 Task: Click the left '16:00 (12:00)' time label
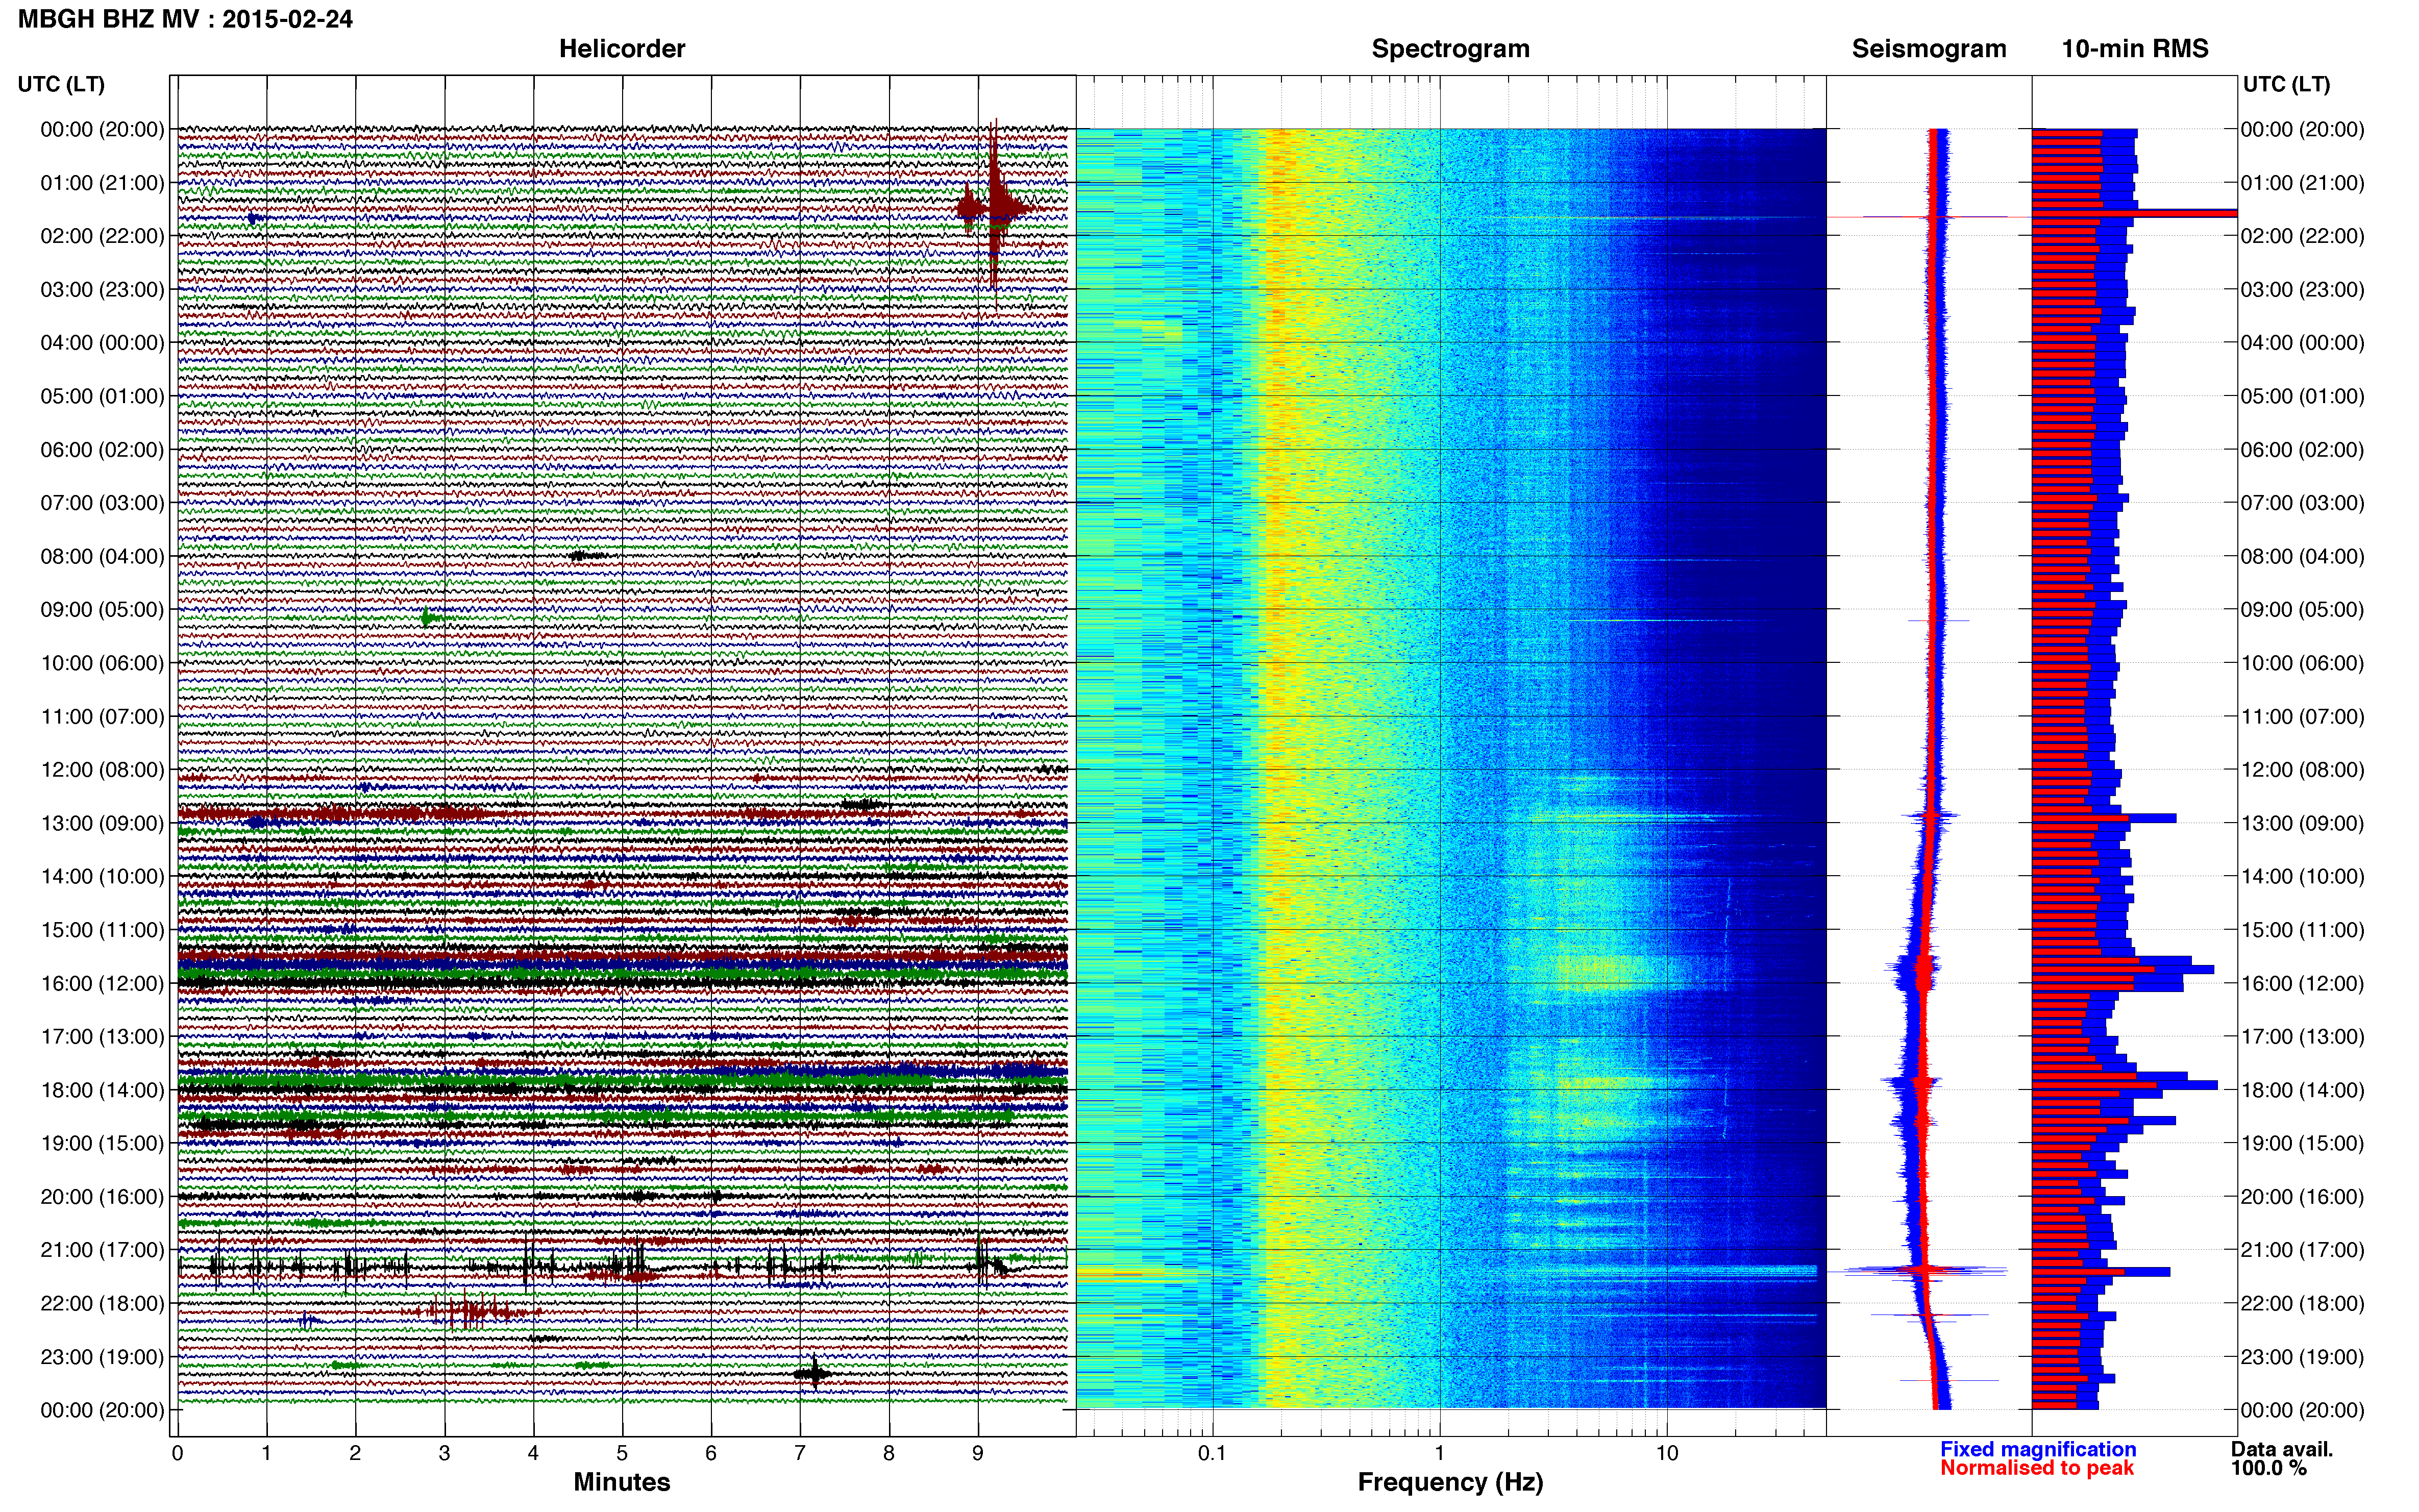click(102, 983)
